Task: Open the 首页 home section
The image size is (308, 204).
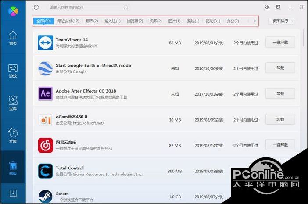Action: [x=13, y=38]
